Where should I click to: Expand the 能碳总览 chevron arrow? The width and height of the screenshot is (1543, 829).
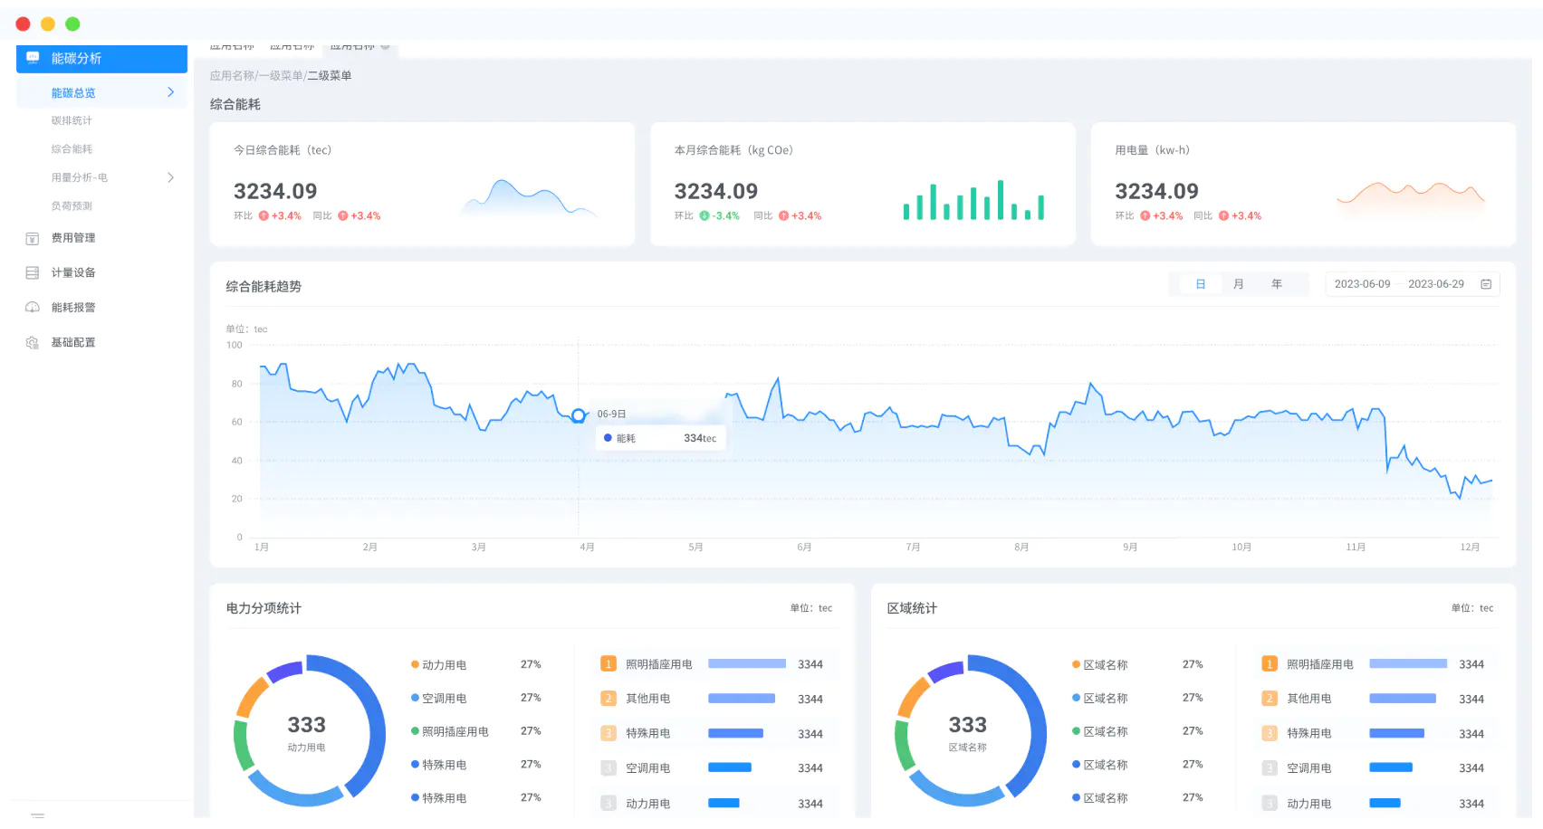170,92
